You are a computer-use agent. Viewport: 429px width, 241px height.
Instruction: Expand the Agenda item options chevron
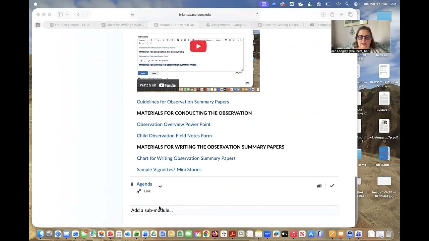tap(160, 186)
